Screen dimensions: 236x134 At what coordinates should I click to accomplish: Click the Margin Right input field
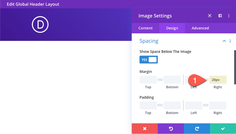tap(218, 80)
